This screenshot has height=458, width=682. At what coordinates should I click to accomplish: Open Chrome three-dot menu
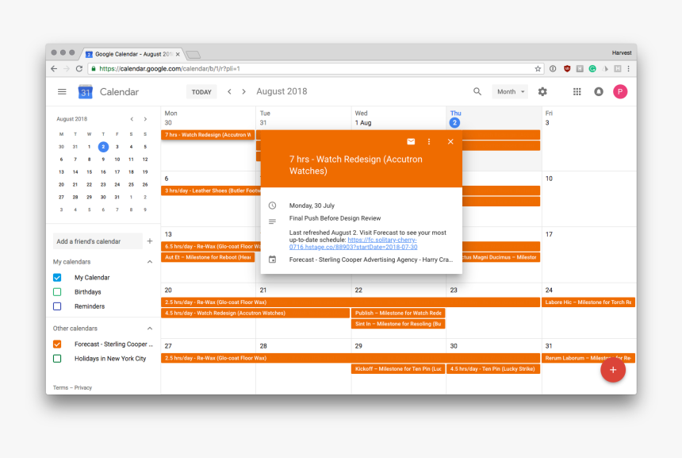[x=628, y=68]
